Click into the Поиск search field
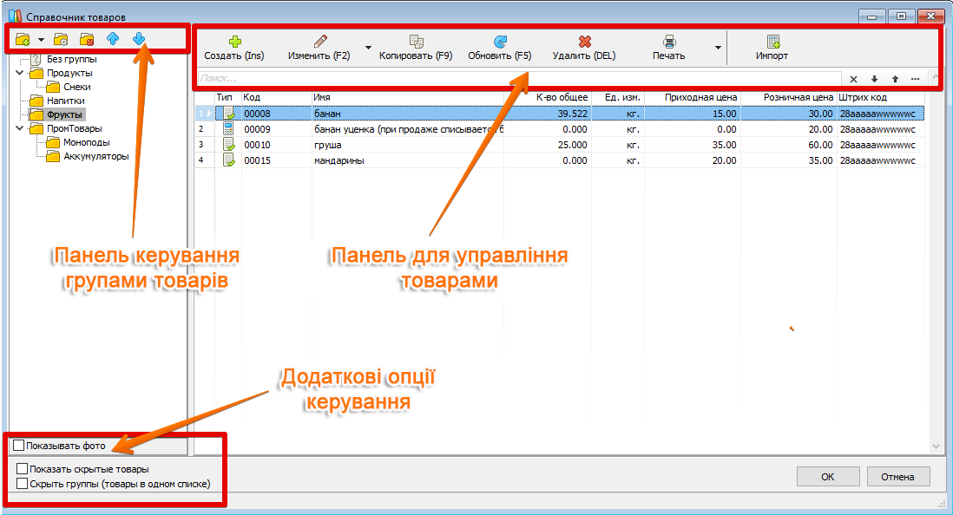The width and height of the screenshot is (953, 515). [x=520, y=78]
